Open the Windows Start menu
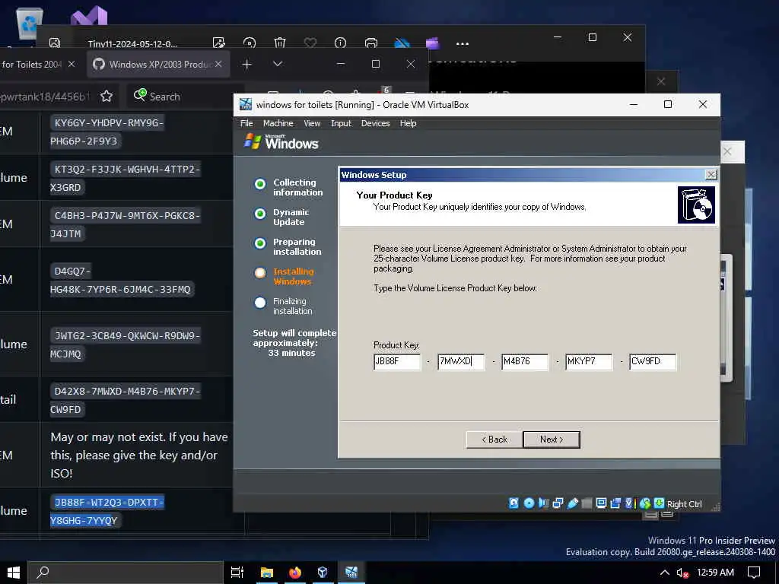Viewport: 779px width, 584px height. click(14, 573)
